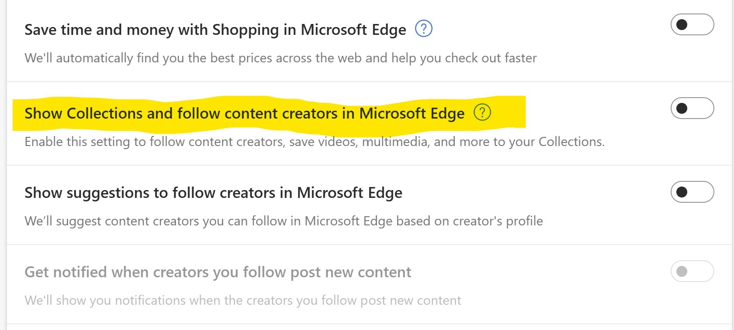Click the We'll suggest content creators description
Screen dimensions: 734x330
[x=283, y=221]
